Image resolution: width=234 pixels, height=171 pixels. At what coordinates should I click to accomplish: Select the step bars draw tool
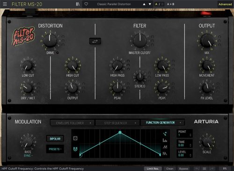tap(165, 140)
